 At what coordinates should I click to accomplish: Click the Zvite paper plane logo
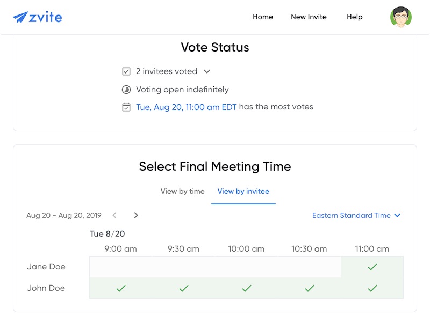click(x=19, y=17)
